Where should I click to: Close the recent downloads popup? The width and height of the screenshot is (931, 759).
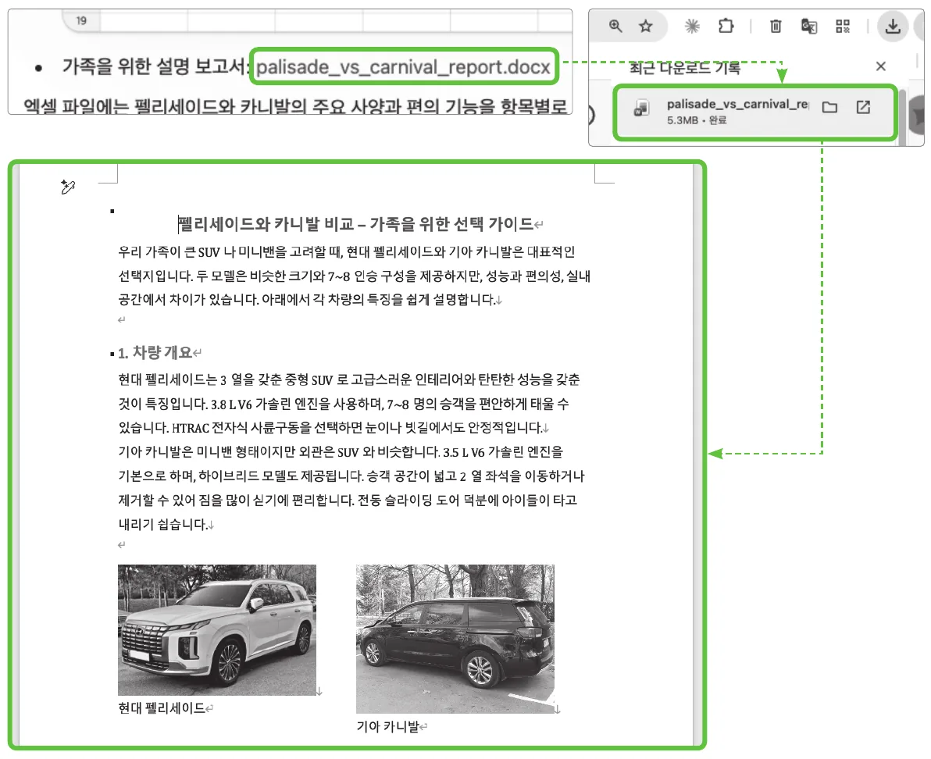(x=881, y=66)
